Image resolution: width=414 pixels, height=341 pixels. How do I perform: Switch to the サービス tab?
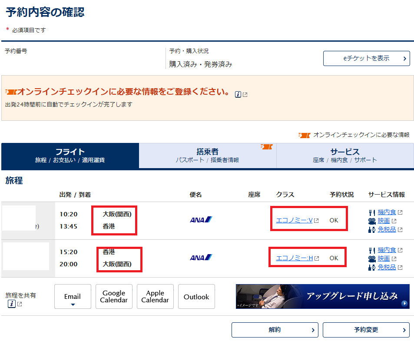(x=344, y=155)
